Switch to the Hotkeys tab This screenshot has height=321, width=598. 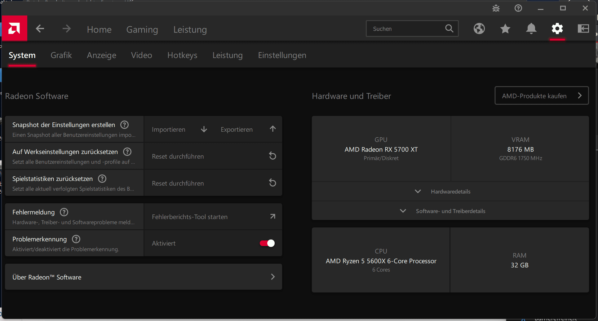pos(182,55)
